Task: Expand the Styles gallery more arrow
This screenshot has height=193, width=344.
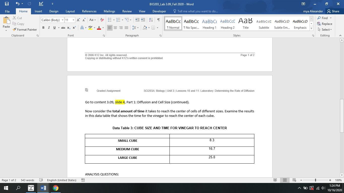Action: pos(311,29)
